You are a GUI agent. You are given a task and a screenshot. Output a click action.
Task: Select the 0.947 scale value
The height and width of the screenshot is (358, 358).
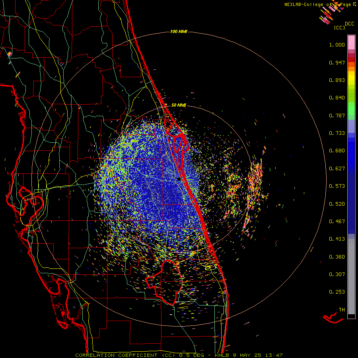tap(337, 62)
